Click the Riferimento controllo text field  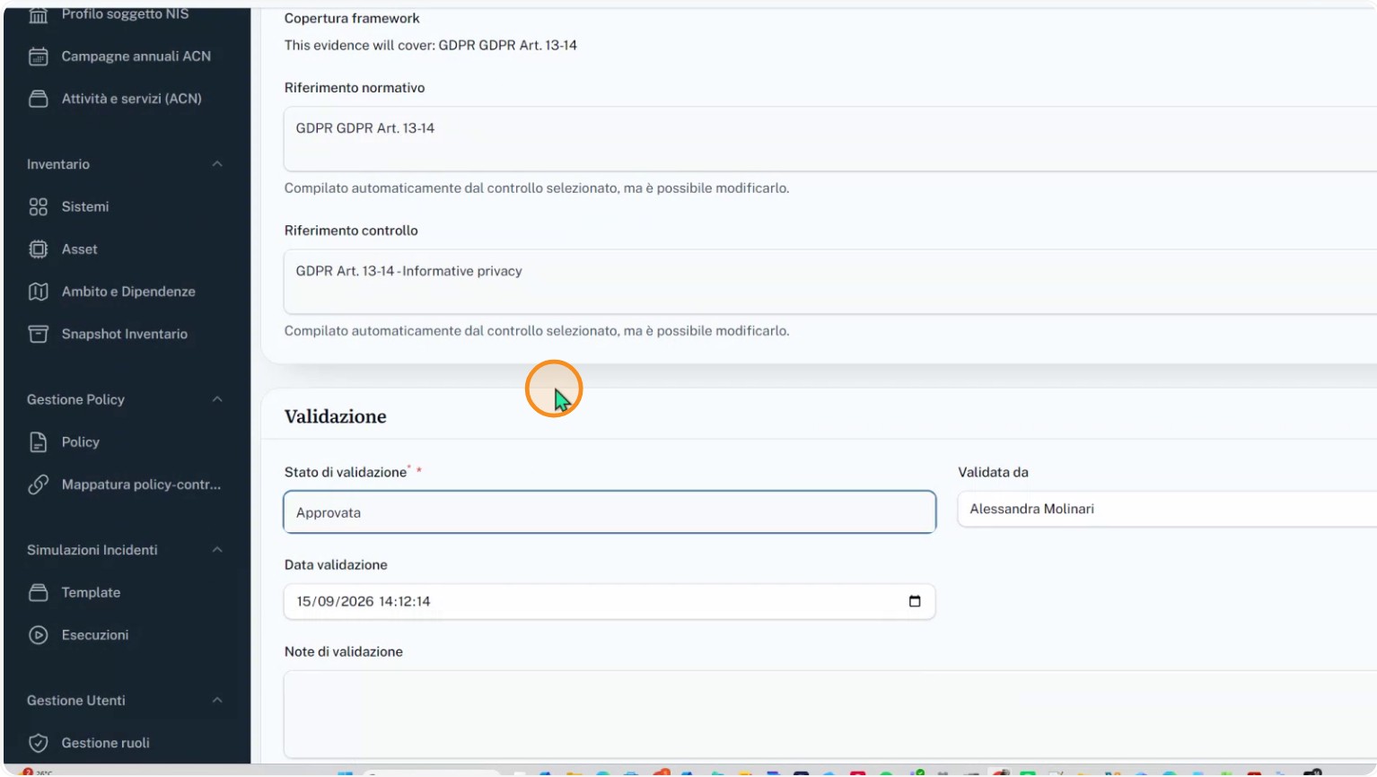click(830, 282)
